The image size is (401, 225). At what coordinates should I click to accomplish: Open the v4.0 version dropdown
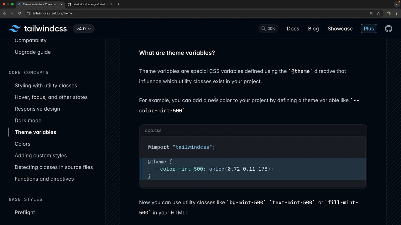click(83, 28)
